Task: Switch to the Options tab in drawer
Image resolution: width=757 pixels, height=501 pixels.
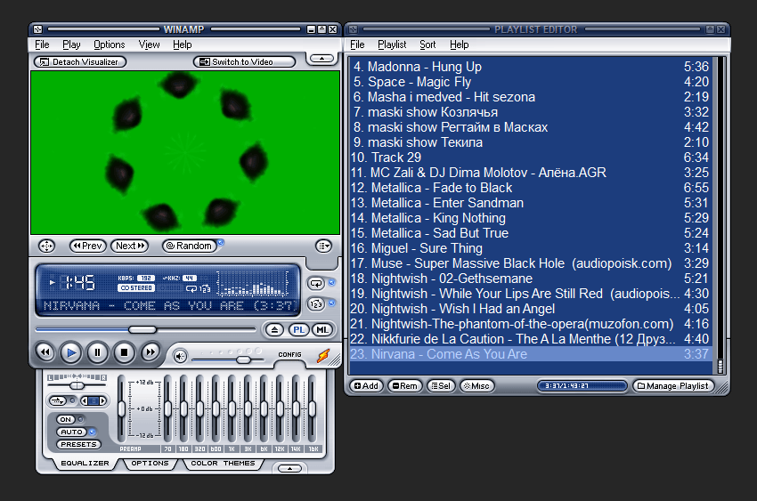Action: (x=151, y=464)
